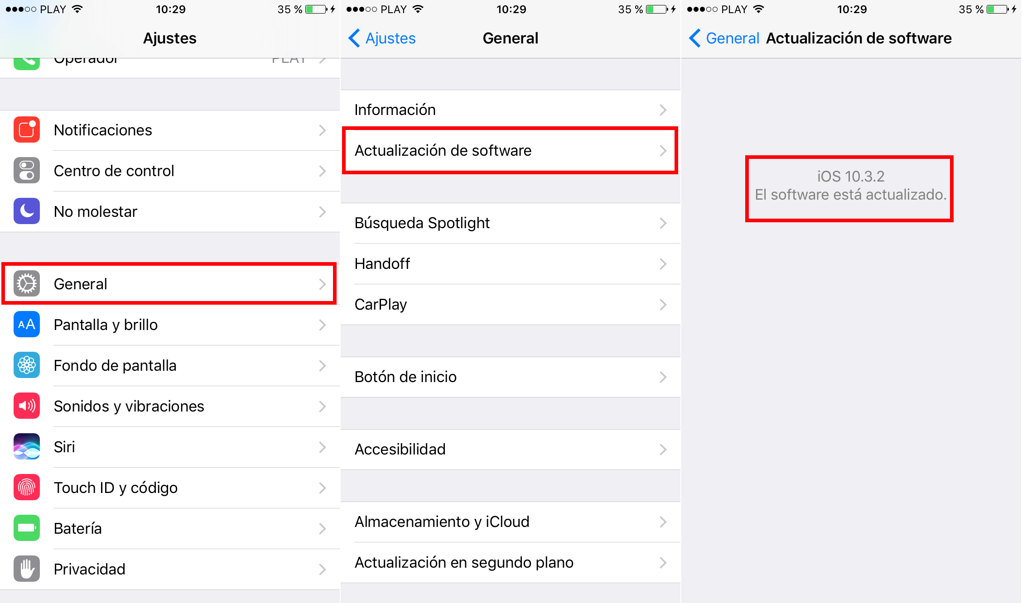Open the Touch ID fingerprint icon
The image size is (1022, 603).
click(27, 488)
